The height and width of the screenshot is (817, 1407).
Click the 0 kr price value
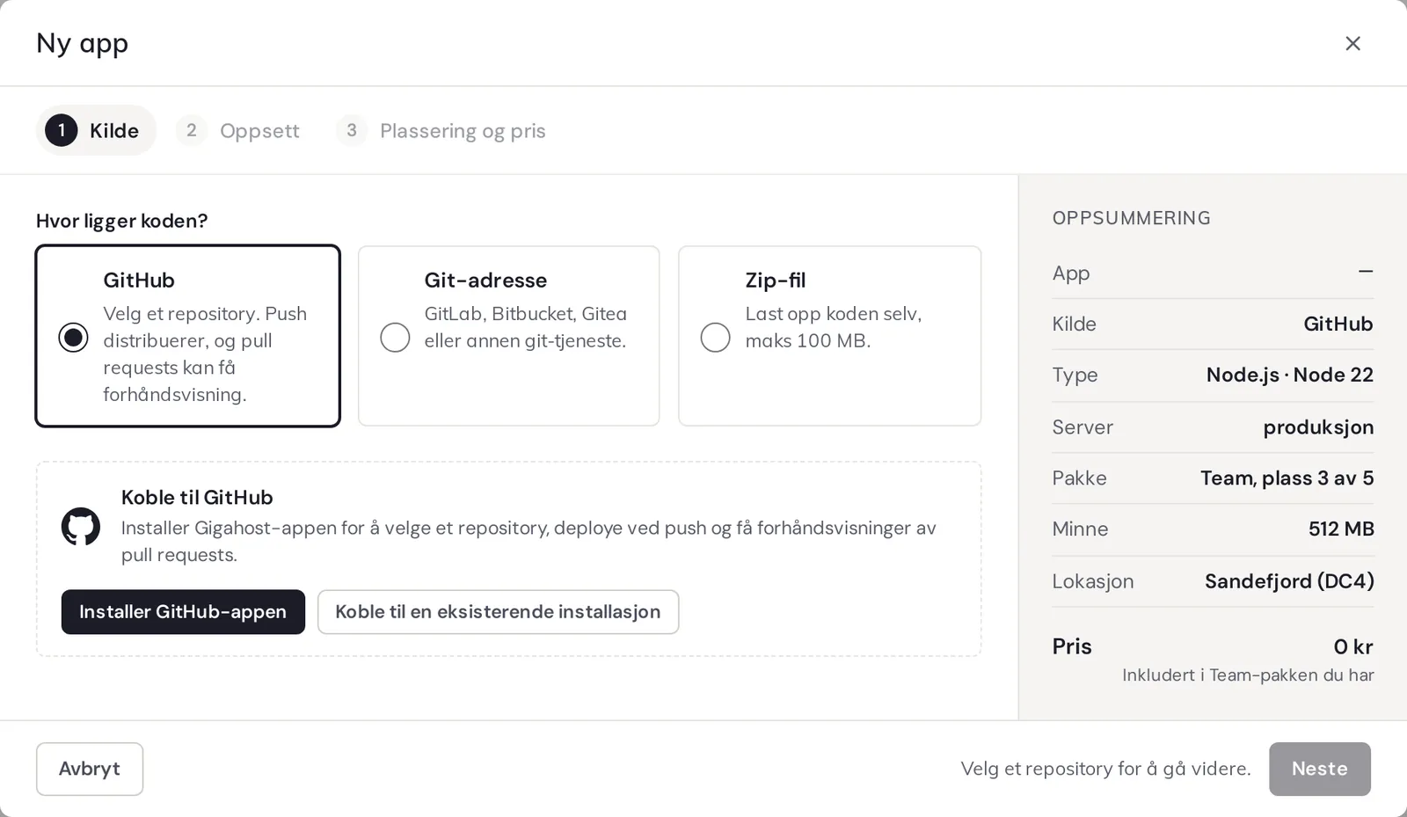[1353, 646]
